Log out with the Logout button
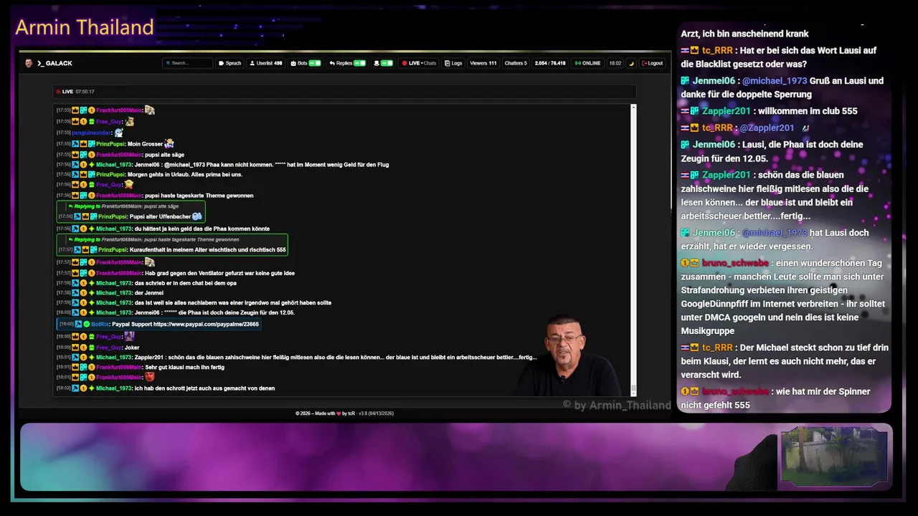Viewport: 918px width, 516px height. click(653, 63)
